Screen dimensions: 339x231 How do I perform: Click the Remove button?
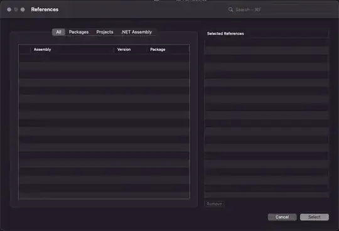(x=214, y=204)
